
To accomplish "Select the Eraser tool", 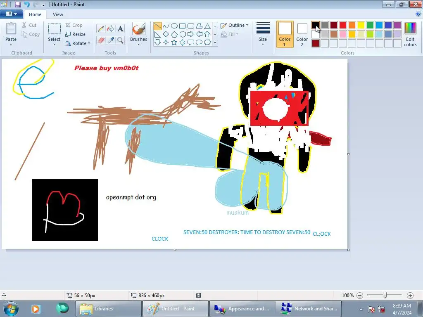I will tap(101, 40).
